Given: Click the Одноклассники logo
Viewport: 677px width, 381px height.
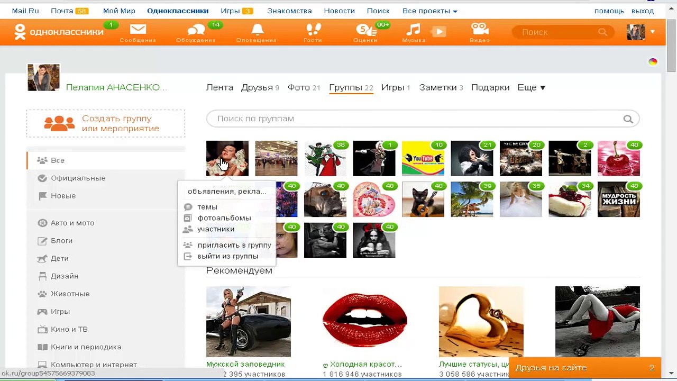Looking at the screenshot, I should point(59,32).
